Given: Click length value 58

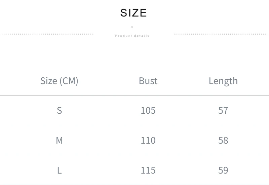Looking at the screenshot, I should pos(223,140).
